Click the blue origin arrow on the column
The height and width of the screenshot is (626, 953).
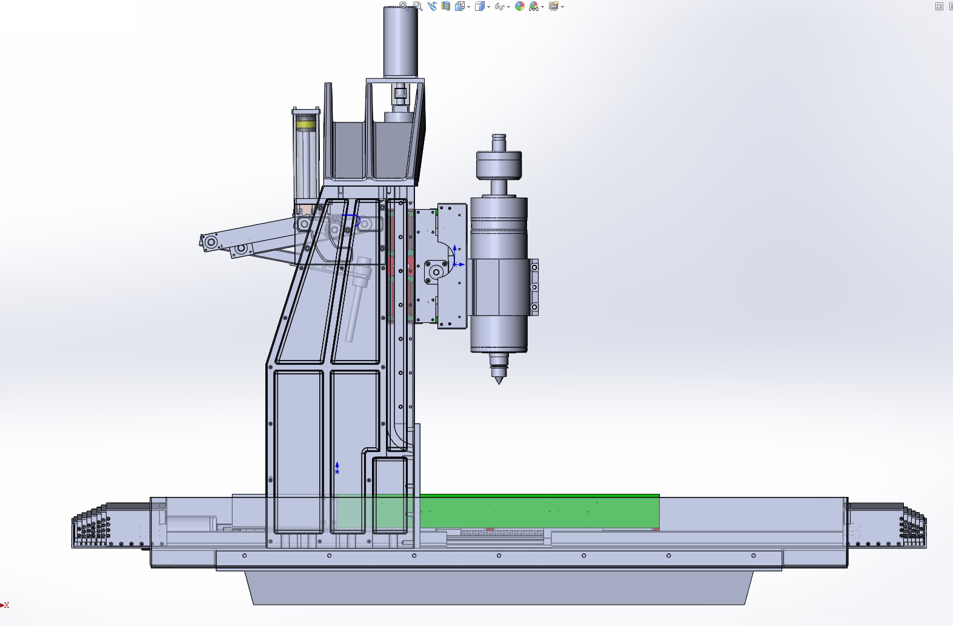tap(337, 468)
